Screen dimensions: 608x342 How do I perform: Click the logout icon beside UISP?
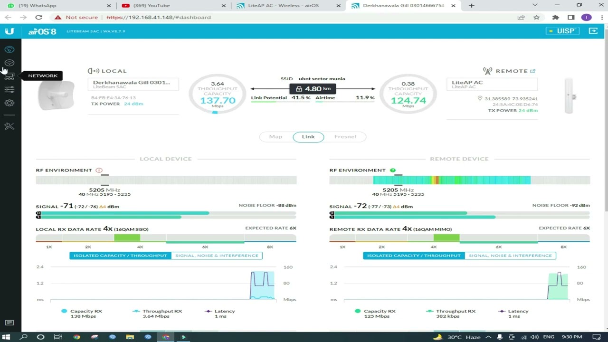pyautogui.click(x=593, y=31)
